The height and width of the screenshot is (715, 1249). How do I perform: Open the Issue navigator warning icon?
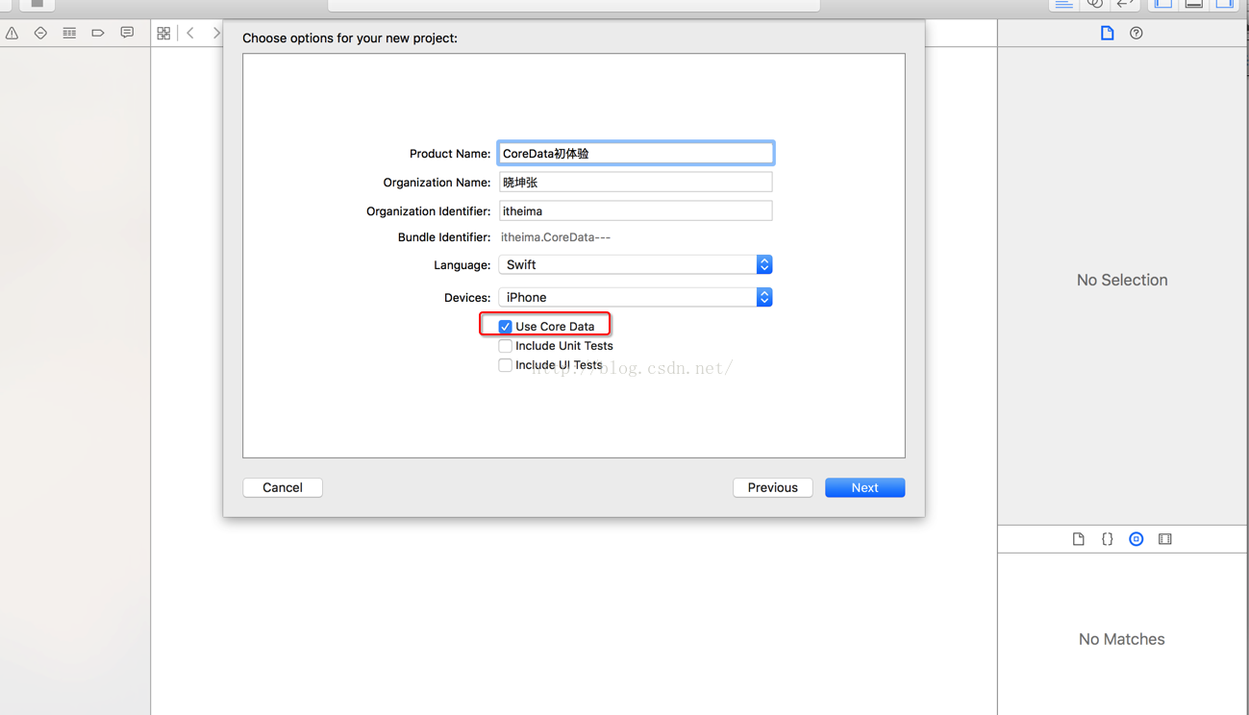coord(12,34)
